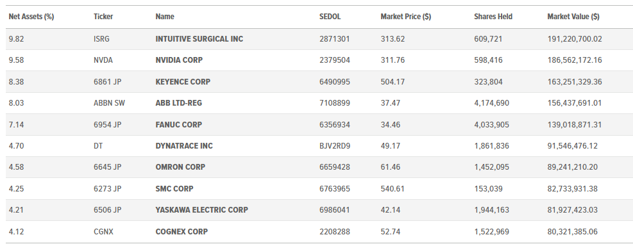Viewport: 633px width, 244px height.
Task: Click the Market Price ($) column header
Action: click(406, 17)
